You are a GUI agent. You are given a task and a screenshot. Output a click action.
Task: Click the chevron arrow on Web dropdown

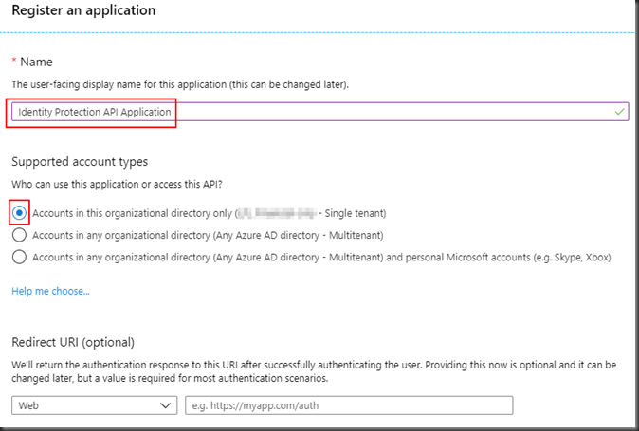[165, 405]
